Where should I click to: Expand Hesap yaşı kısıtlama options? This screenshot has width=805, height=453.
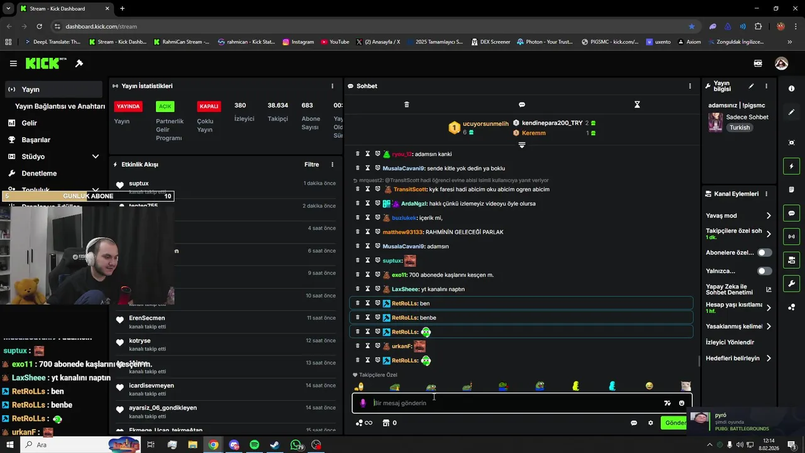coord(769,308)
